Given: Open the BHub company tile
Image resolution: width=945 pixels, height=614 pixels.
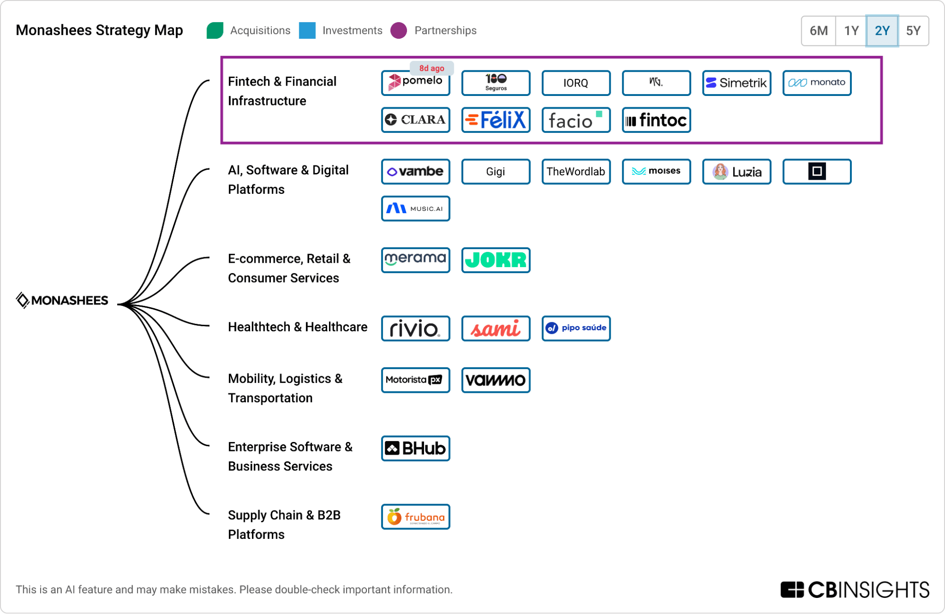Looking at the screenshot, I should pyautogui.click(x=415, y=448).
